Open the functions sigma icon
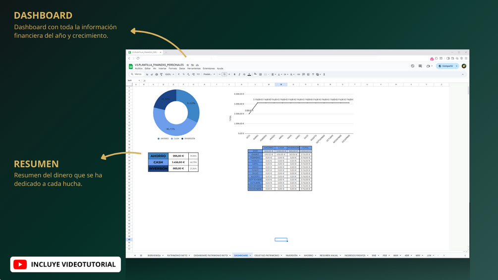Image resolution: width=498 pixels, height=280 pixels. (324, 74)
